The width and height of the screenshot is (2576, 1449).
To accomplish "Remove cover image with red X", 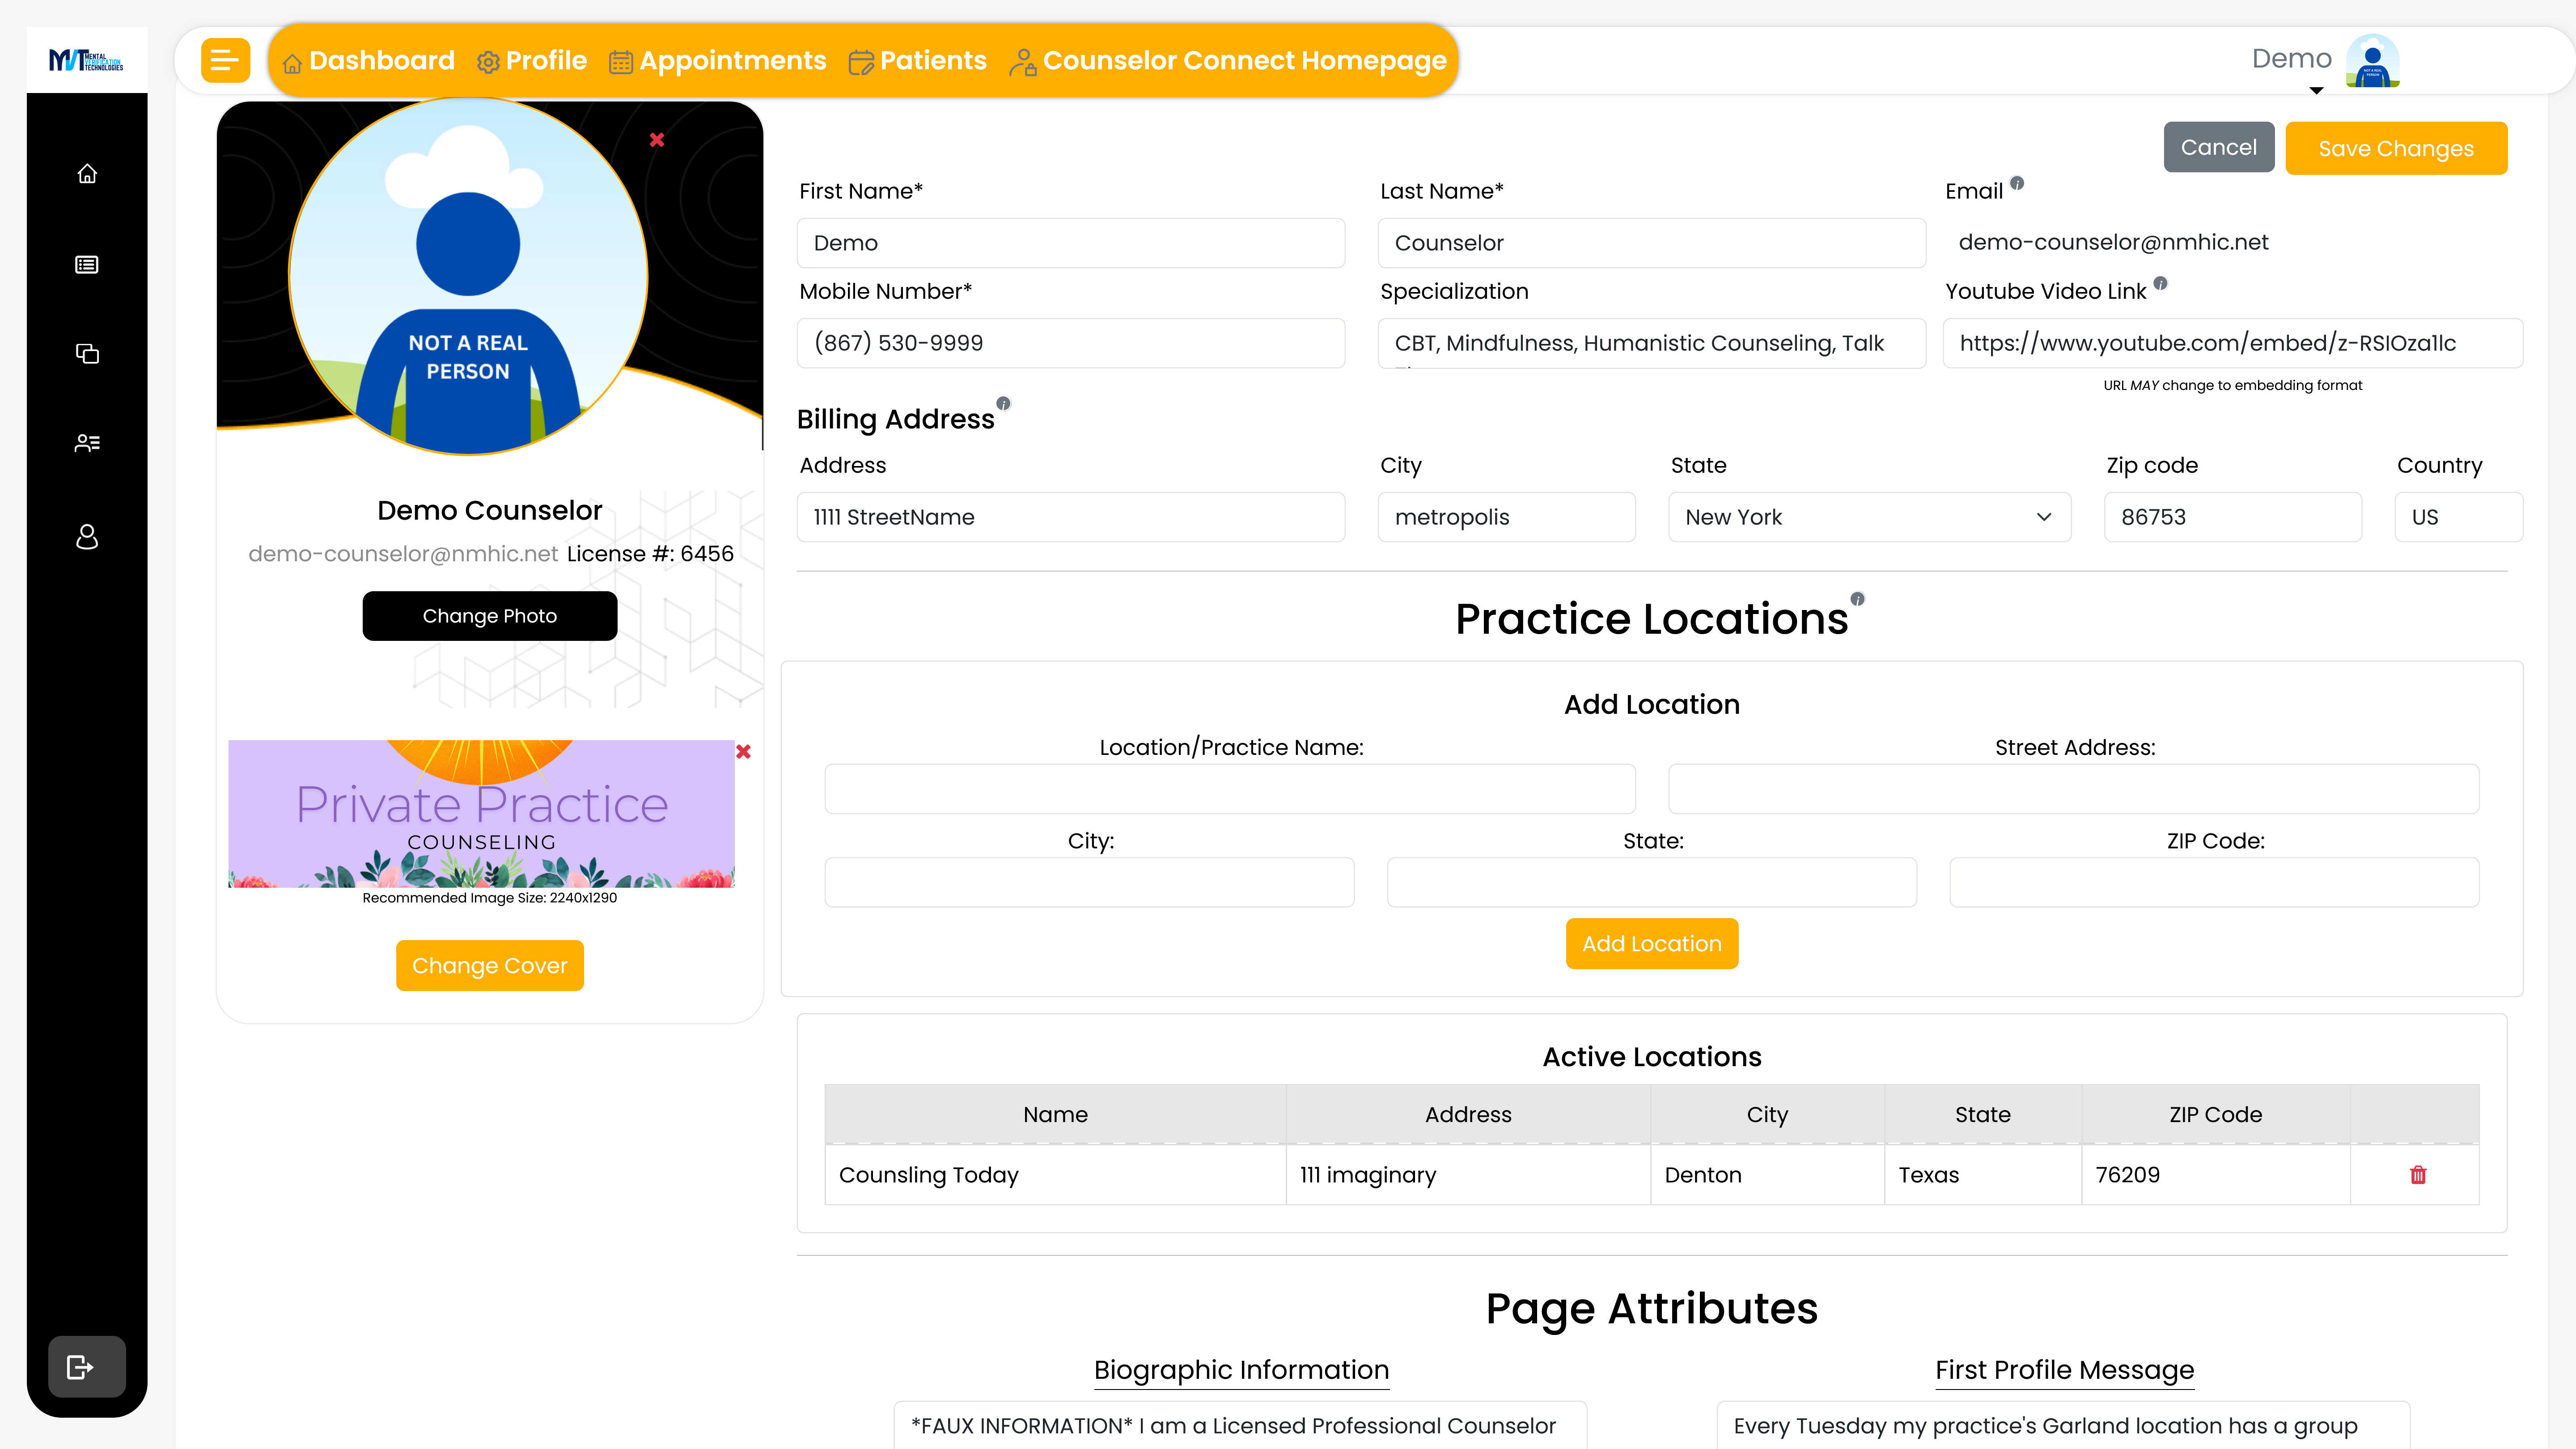I will point(743,751).
